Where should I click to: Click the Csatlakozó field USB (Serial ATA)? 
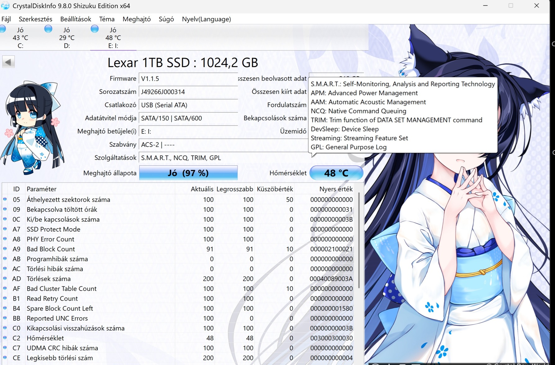point(188,105)
